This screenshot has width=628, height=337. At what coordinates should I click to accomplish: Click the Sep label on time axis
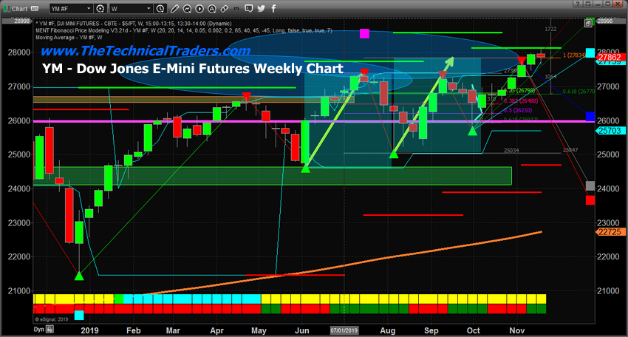pos(431,330)
